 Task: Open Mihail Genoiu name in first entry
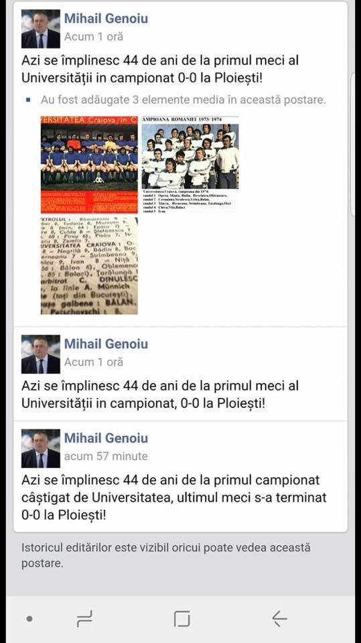pyautogui.click(x=106, y=19)
